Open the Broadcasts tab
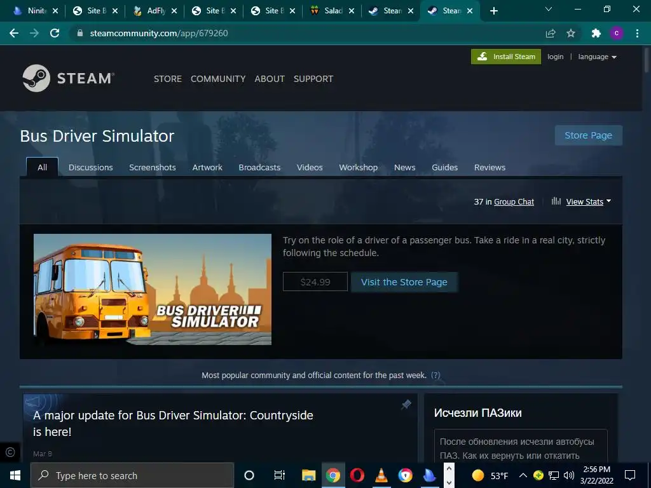The image size is (651, 488). coord(259,167)
